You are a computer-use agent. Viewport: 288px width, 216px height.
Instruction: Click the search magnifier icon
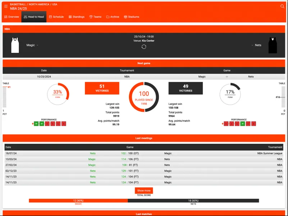pyautogui.click(x=282, y=6)
